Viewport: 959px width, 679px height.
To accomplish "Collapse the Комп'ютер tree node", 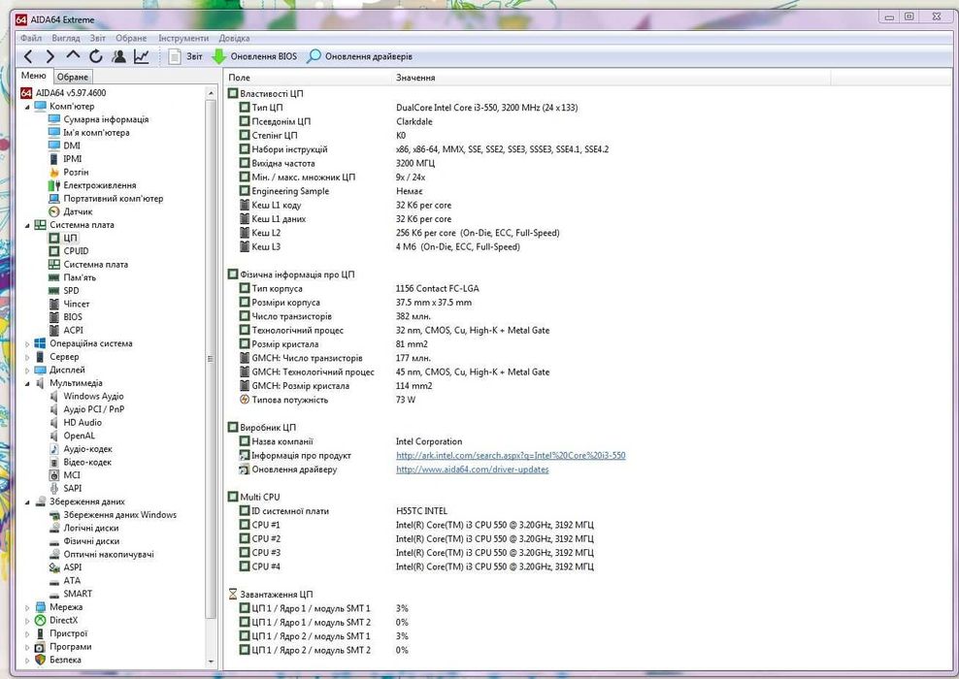I will (x=27, y=107).
